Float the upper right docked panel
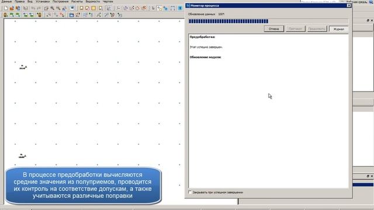Viewport: 374px width, 210px height. click(x=368, y=21)
